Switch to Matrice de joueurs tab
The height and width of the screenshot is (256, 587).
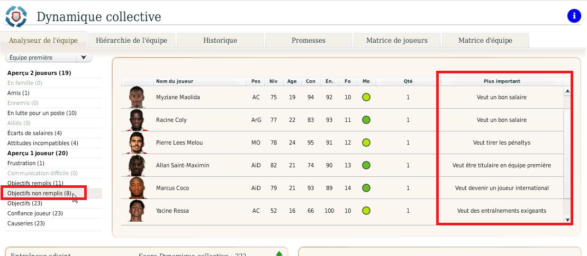[x=397, y=40]
